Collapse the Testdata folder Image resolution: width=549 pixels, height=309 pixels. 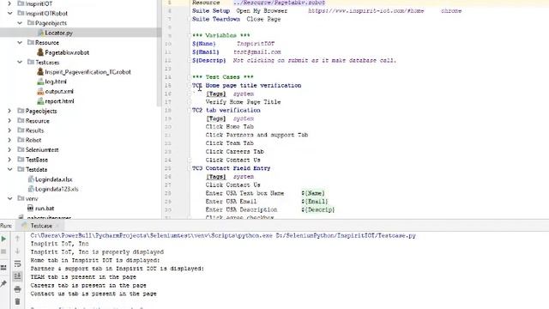(x=9, y=169)
